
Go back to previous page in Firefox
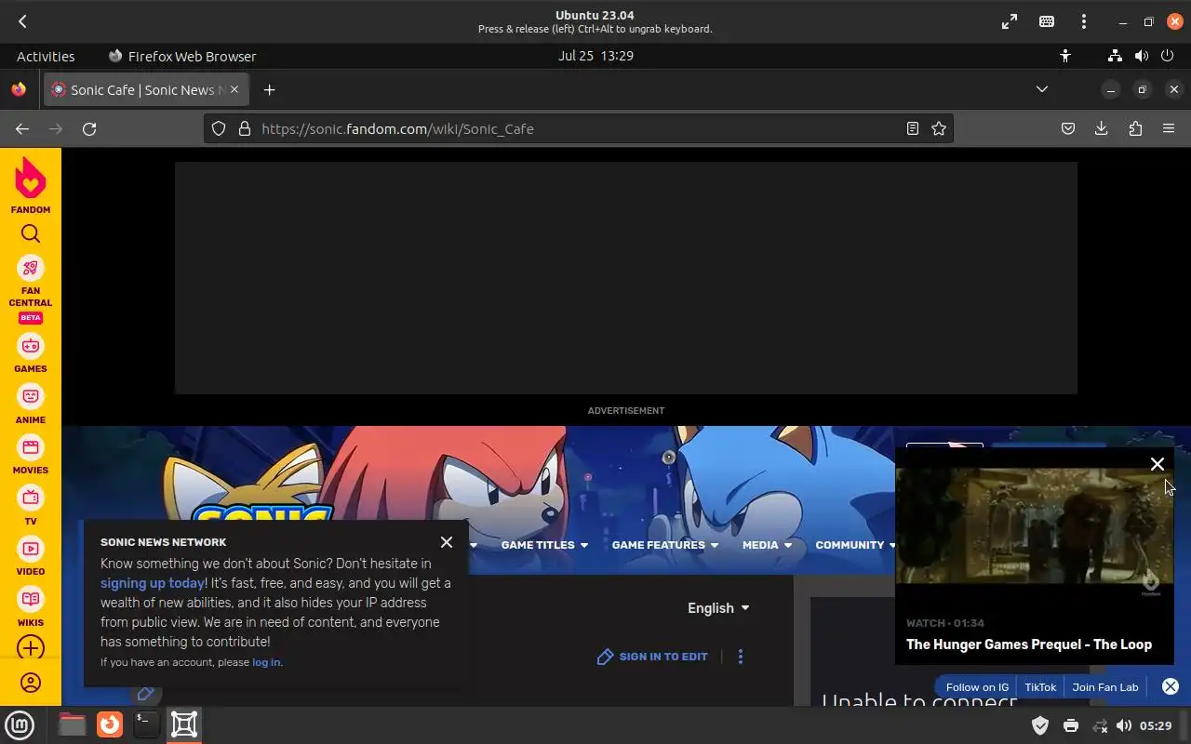click(22, 129)
